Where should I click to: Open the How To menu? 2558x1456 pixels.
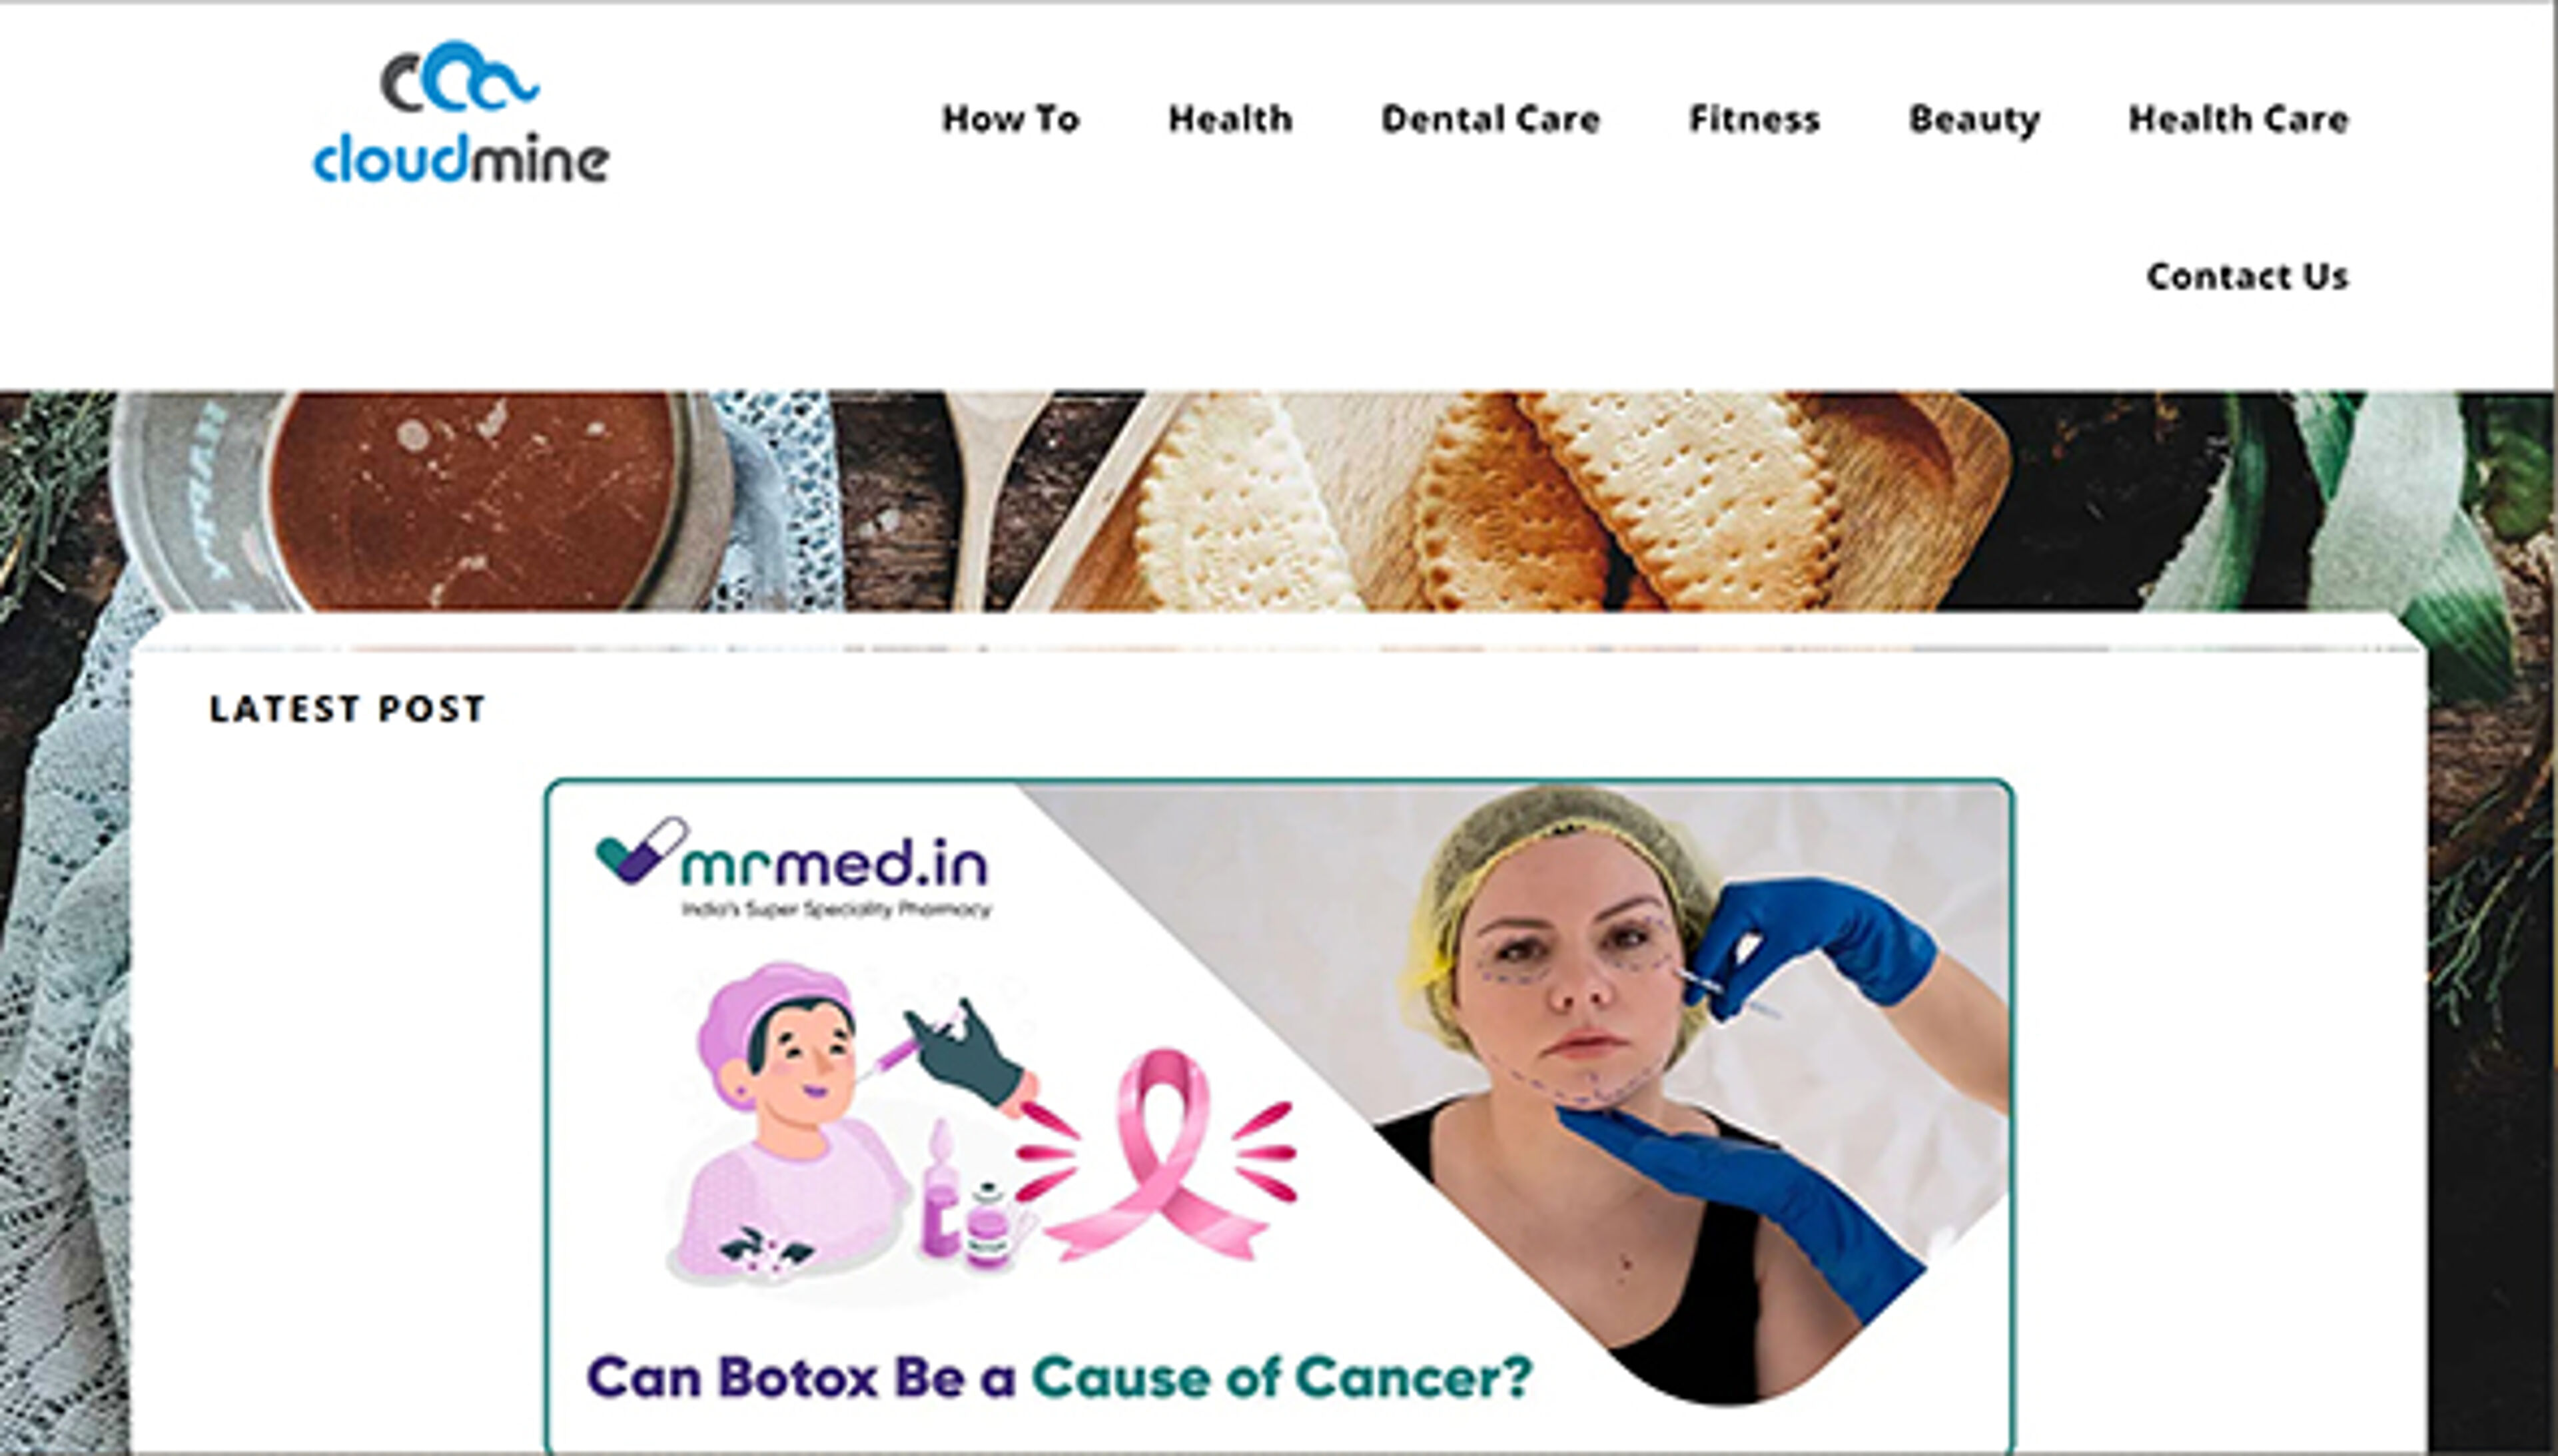coord(1011,119)
